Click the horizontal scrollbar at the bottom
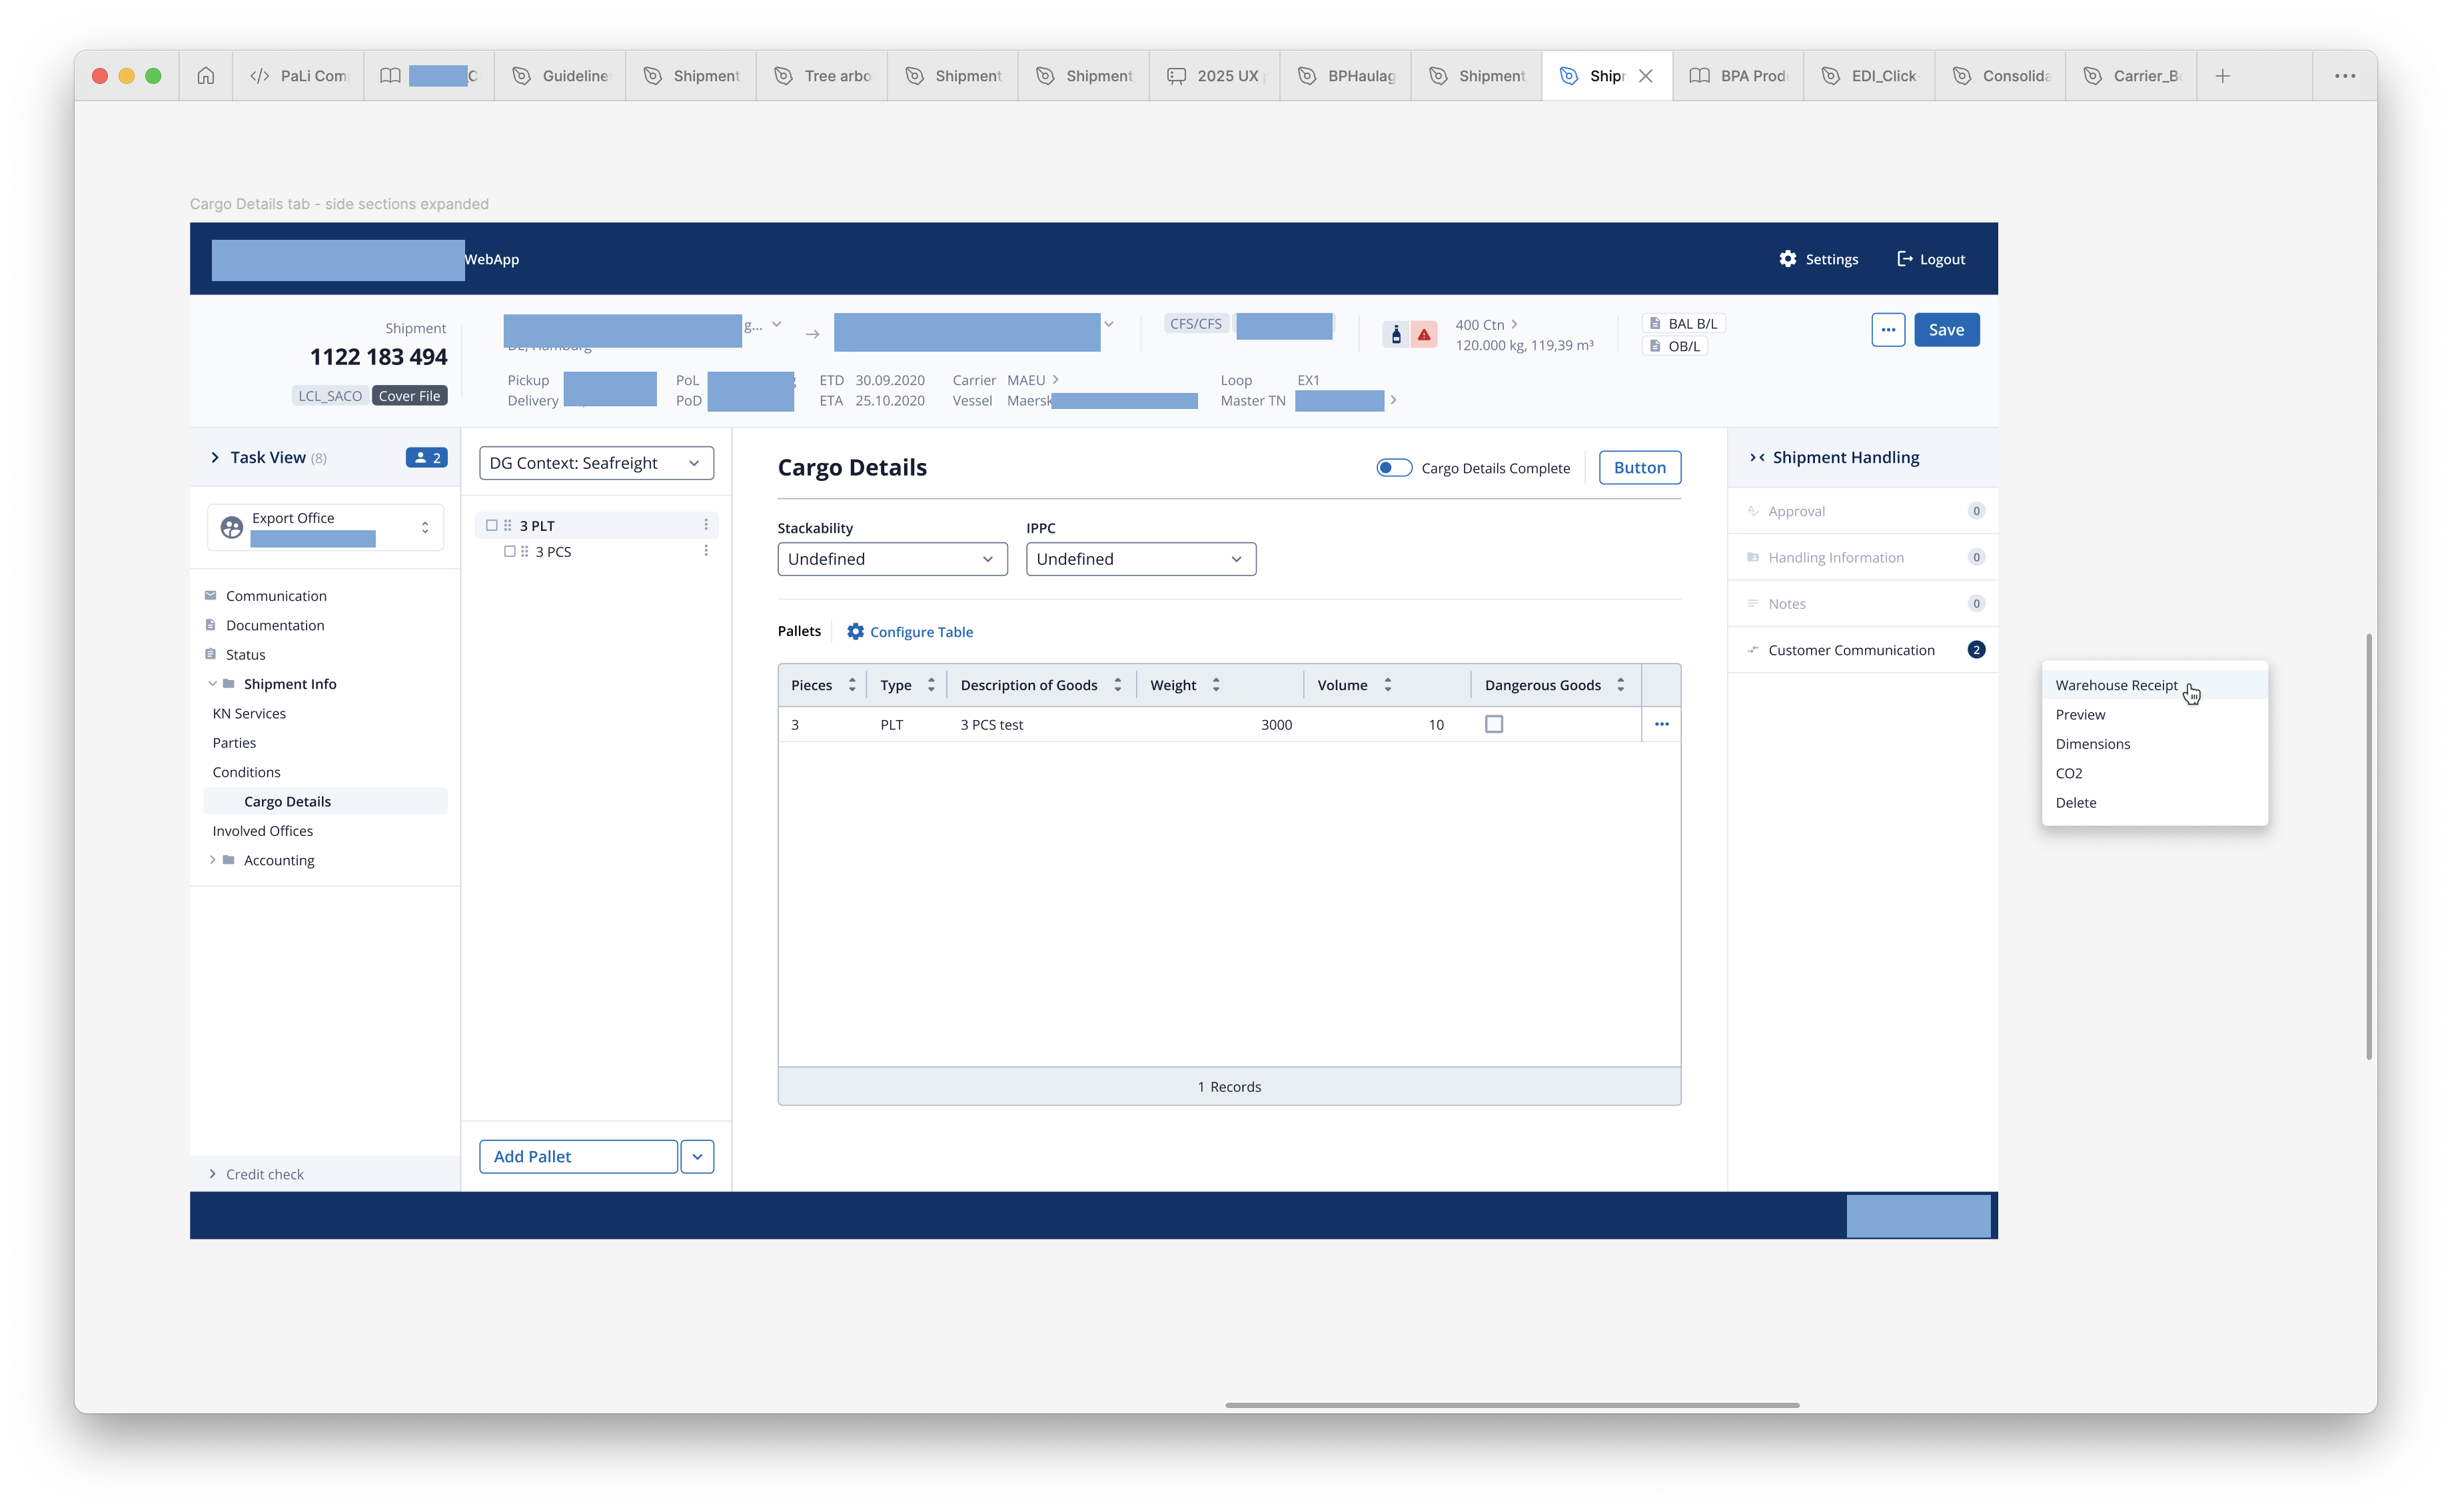2452x1512 pixels. (x=1512, y=1405)
